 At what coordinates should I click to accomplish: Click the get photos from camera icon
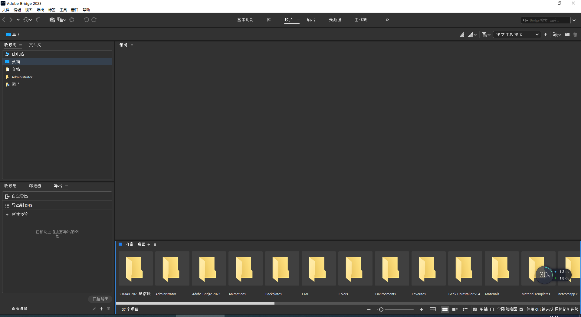tap(52, 20)
